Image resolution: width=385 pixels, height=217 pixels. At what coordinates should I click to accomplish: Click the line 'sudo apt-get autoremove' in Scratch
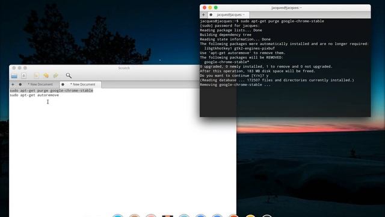pos(34,95)
